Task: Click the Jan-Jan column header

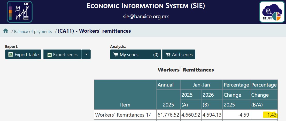Action: tap(201, 85)
